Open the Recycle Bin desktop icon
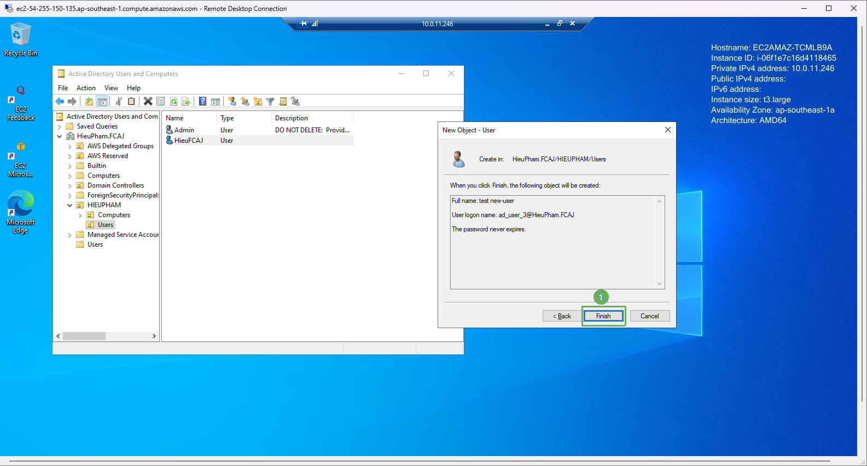Viewport: 867px width, 466px height. tap(21, 39)
